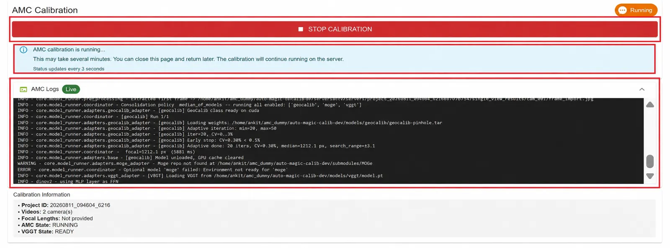Click the 'VGGT State: READY' entry
670x248 pixels.
point(48,232)
